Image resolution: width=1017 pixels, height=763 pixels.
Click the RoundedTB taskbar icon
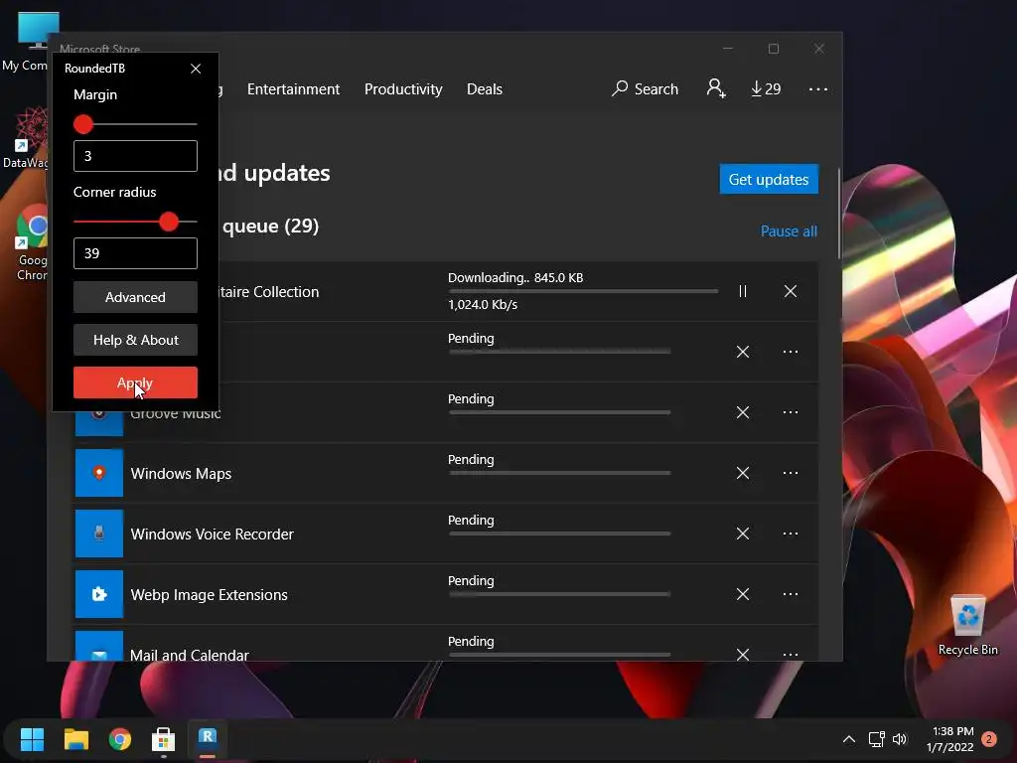[208, 739]
